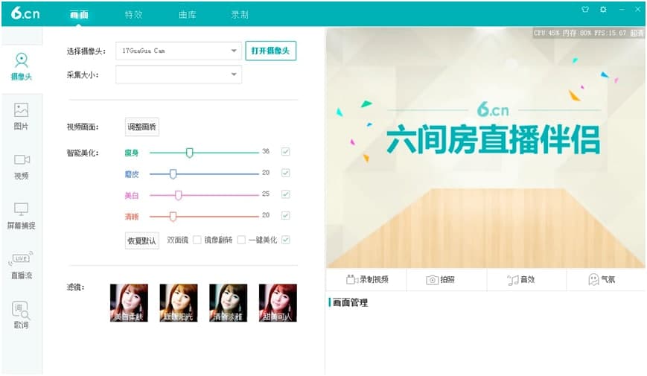Switch to the 特效 tab

coord(133,15)
